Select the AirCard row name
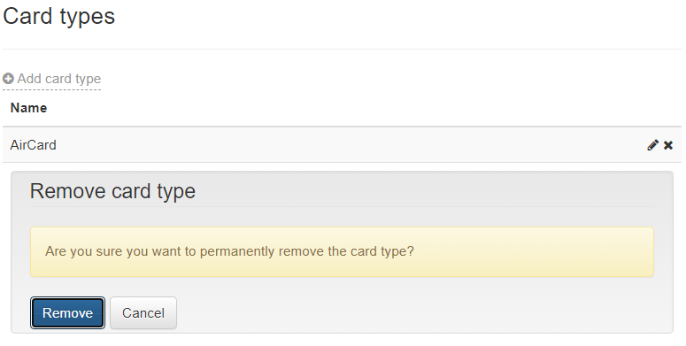 pyautogui.click(x=34, y=145)
